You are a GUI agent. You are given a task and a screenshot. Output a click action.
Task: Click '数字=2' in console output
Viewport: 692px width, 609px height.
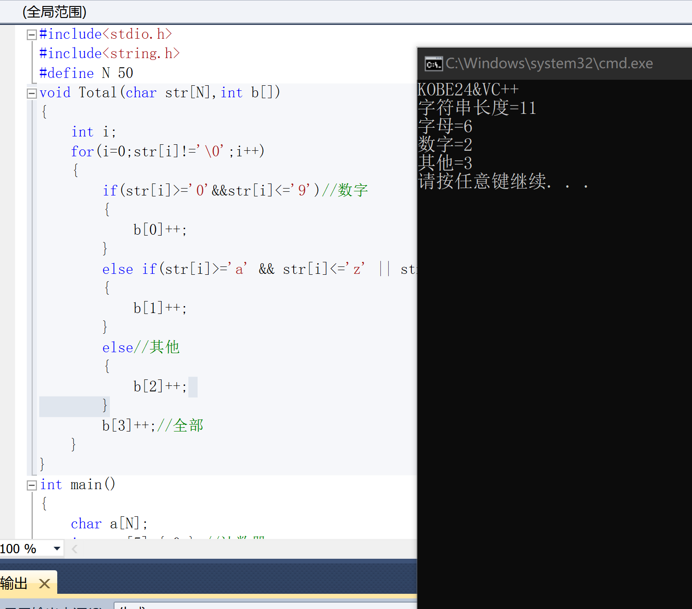coord(445,144)
